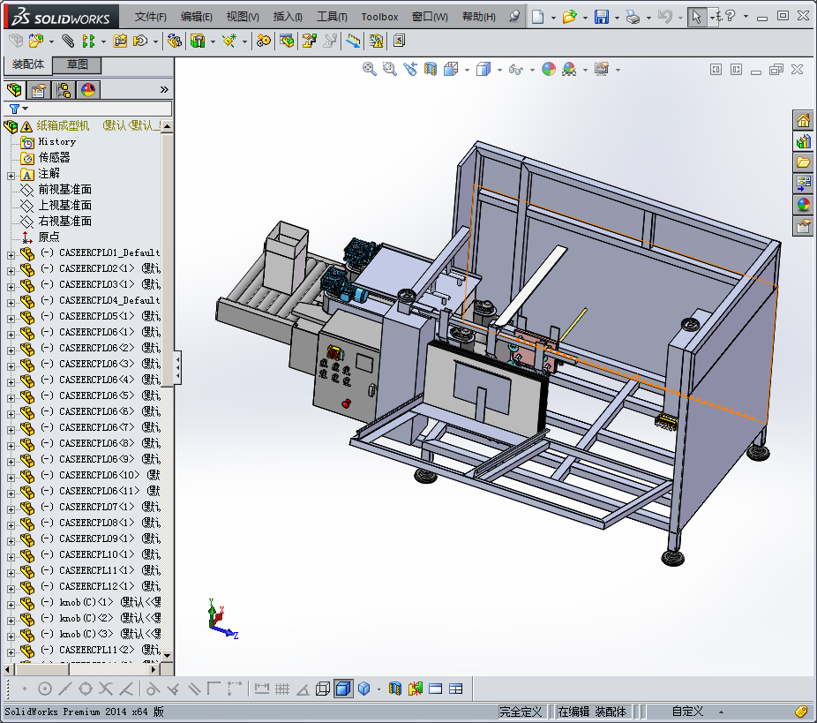817x723 pixels.
Task: Click the Show Hidden Components icon
Action: 175,41
